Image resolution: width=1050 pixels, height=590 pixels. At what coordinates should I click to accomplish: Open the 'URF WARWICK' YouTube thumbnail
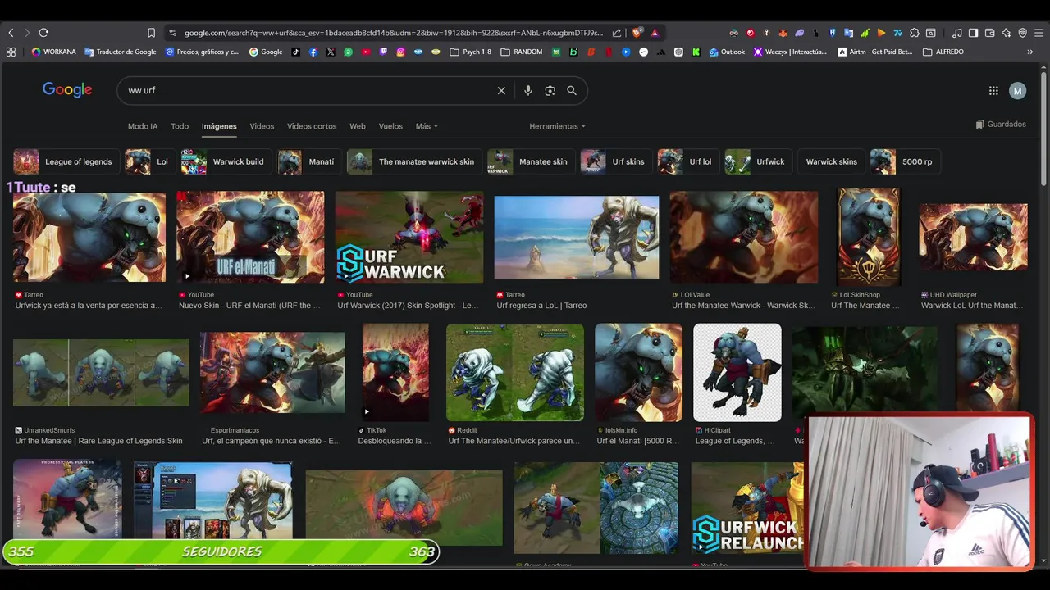click(x=409, y=238)
